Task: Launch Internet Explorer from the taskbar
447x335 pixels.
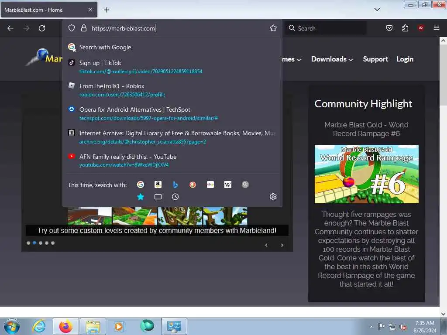Action: (39, 326)
